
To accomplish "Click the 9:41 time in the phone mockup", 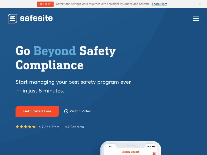I will [x=110, y=146].
